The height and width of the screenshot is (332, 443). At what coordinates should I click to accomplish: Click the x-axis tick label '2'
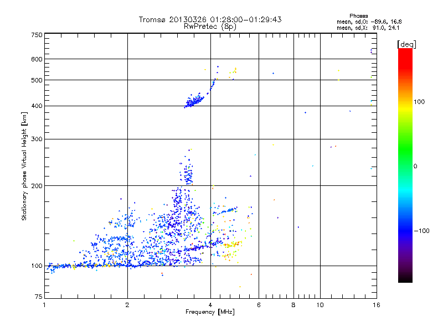[127, 305]
